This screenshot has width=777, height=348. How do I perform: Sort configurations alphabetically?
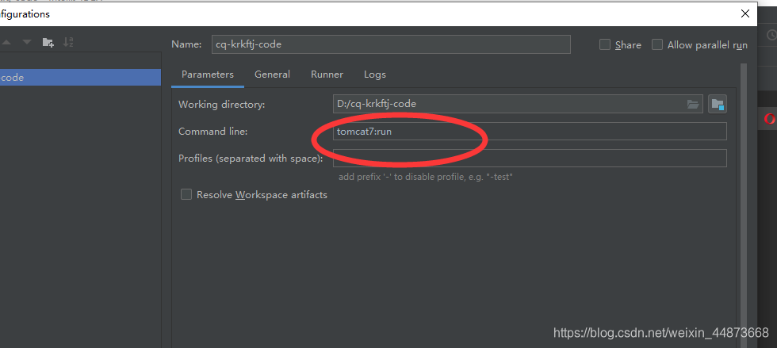point(68,43)
